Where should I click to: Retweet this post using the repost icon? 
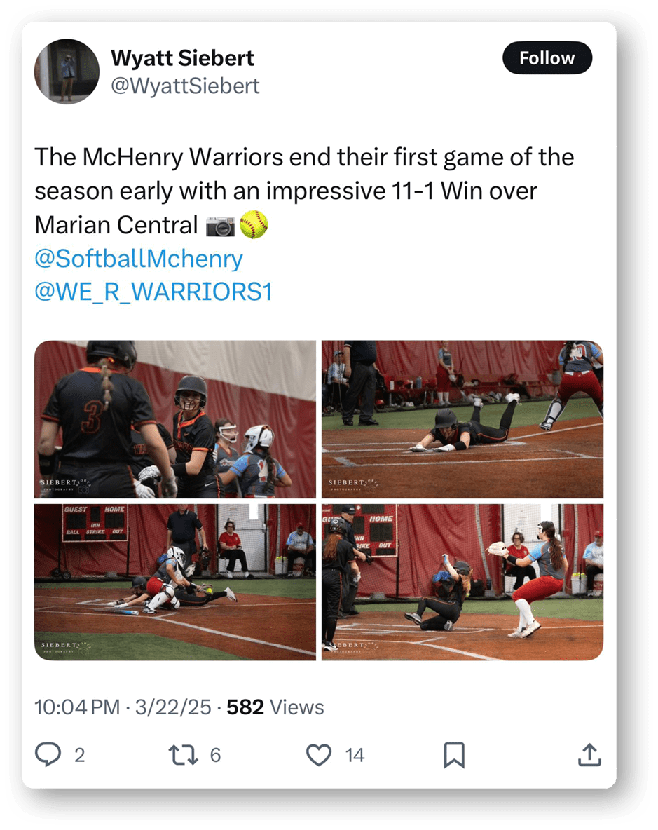click(183, 755)
